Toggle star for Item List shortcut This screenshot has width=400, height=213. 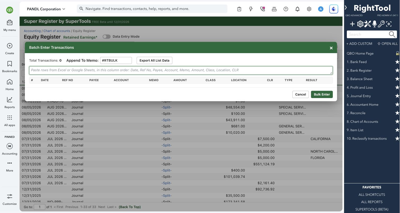pyautogui.click(x=397, y=130)
